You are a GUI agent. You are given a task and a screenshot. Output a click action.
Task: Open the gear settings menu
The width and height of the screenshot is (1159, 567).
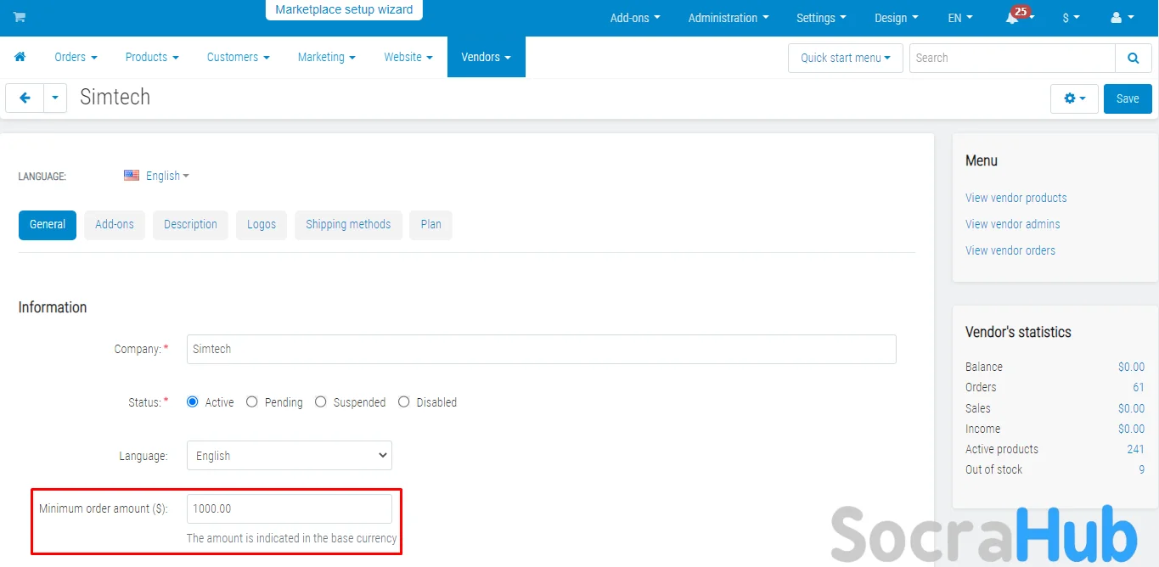click(x=1073, y=98)
